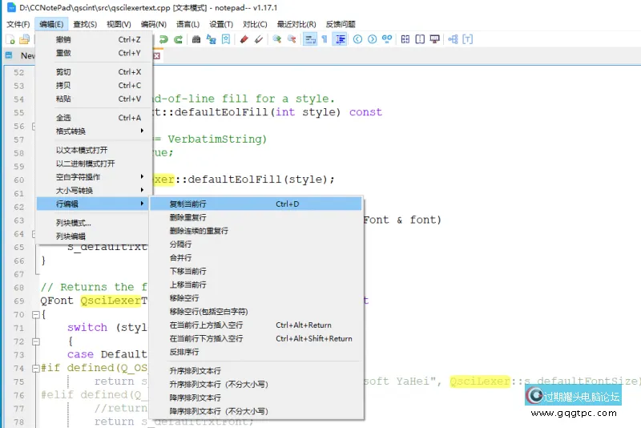
Task: Toggle the word wrap toolbar icon
Action: 310,39
